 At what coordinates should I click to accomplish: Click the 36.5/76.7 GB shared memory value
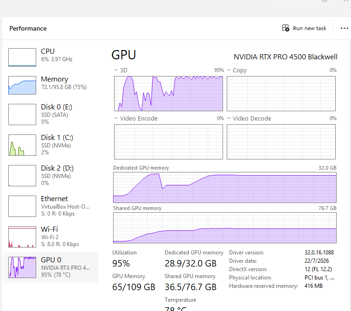[191, 287]
